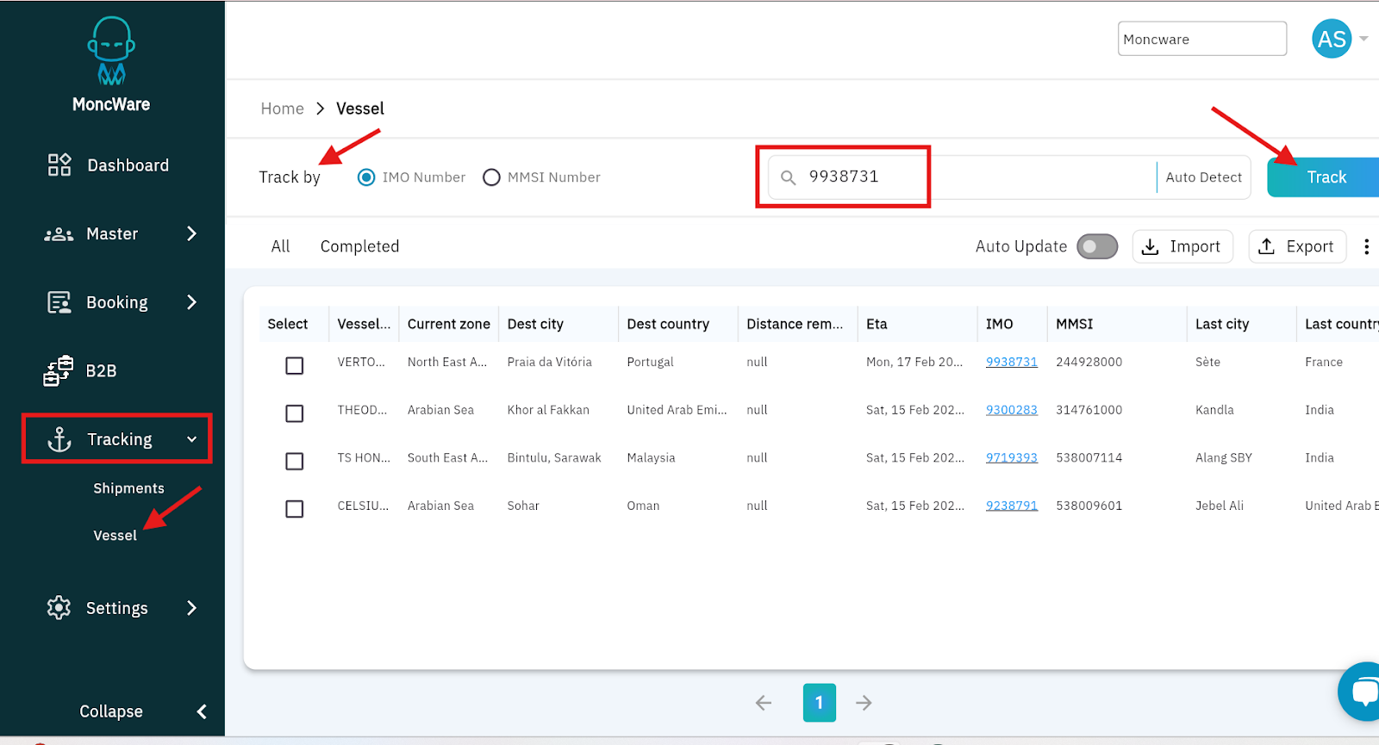Click the Khor al Fakkan cell
This screenshot has height=745, width=1379.
(x=548, y=410)
